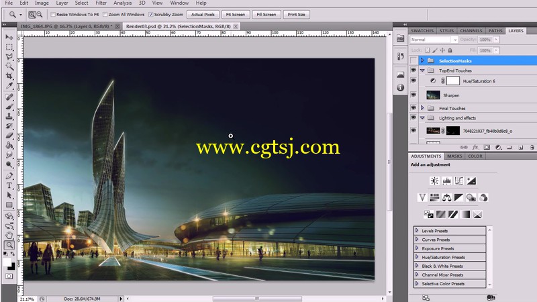Select the Rectangular Marquee tool
The height and width of the screenshot is (302, 537).
coord(9,47)
